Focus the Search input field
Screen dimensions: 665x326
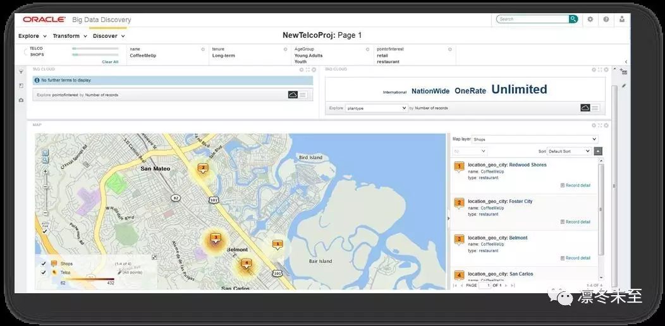[533, 19]
